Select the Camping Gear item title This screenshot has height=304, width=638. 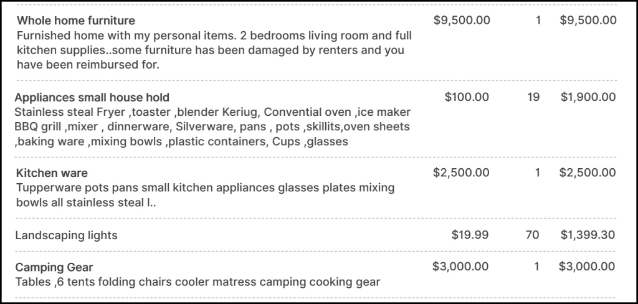(54, 268)
